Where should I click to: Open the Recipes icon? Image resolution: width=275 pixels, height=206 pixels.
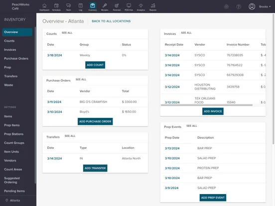pos(105,5)
